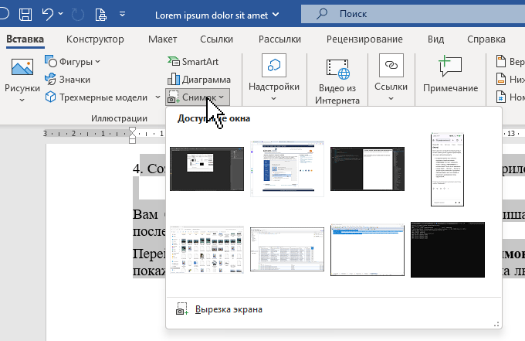Image resolution: width=525 pixels, height=341 pixels.
Task: Click the screen clipping camera icon
Action: tap(181, 309)
